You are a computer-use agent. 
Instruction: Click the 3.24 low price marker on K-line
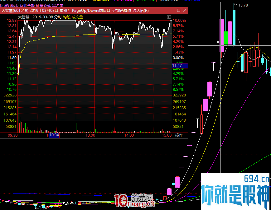tap(43, 208)
